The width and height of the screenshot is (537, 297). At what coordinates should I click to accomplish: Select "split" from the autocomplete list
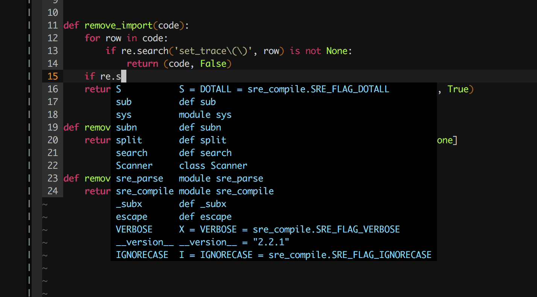tap(129, 140)
